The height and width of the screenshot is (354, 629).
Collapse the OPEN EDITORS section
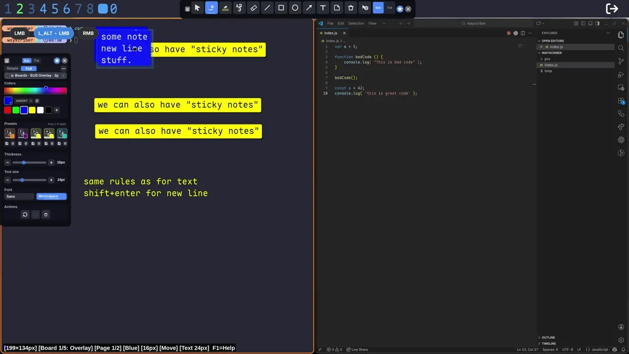click(552, 41)
